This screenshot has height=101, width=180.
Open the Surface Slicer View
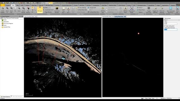tap(82, 10)
